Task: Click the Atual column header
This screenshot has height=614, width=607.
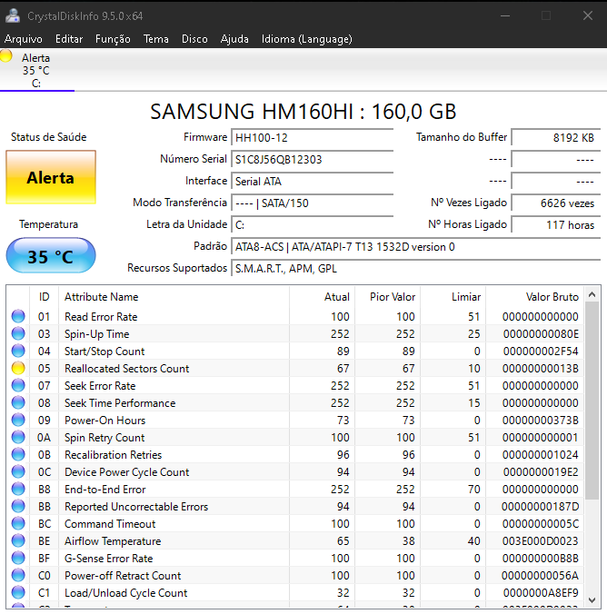Action: click(x=322, y=297)
